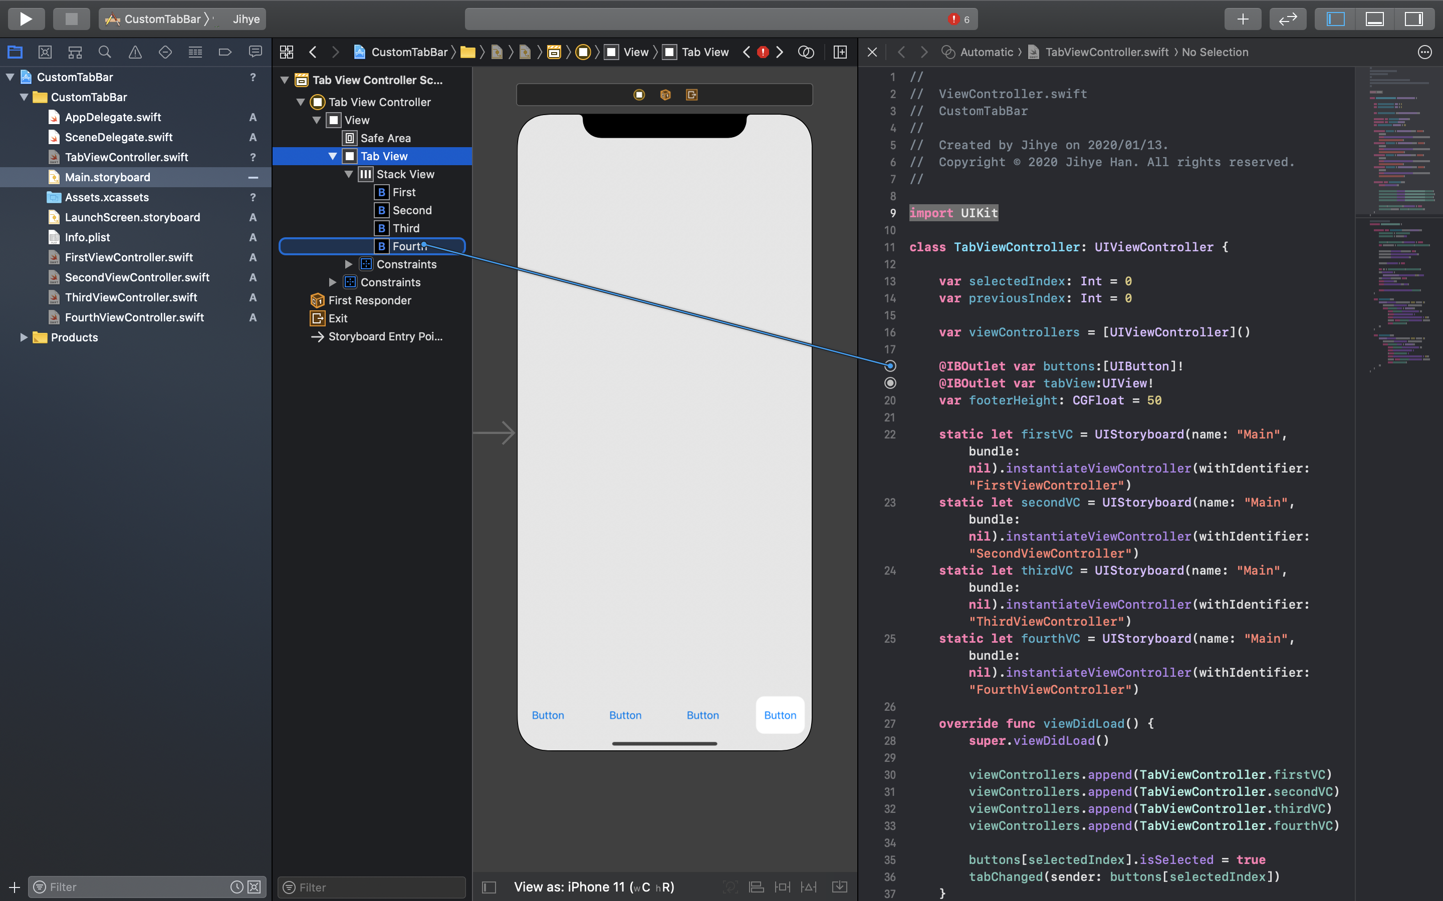
Task: Click the outlet connection circle for tabView
Action: point(890,383)
